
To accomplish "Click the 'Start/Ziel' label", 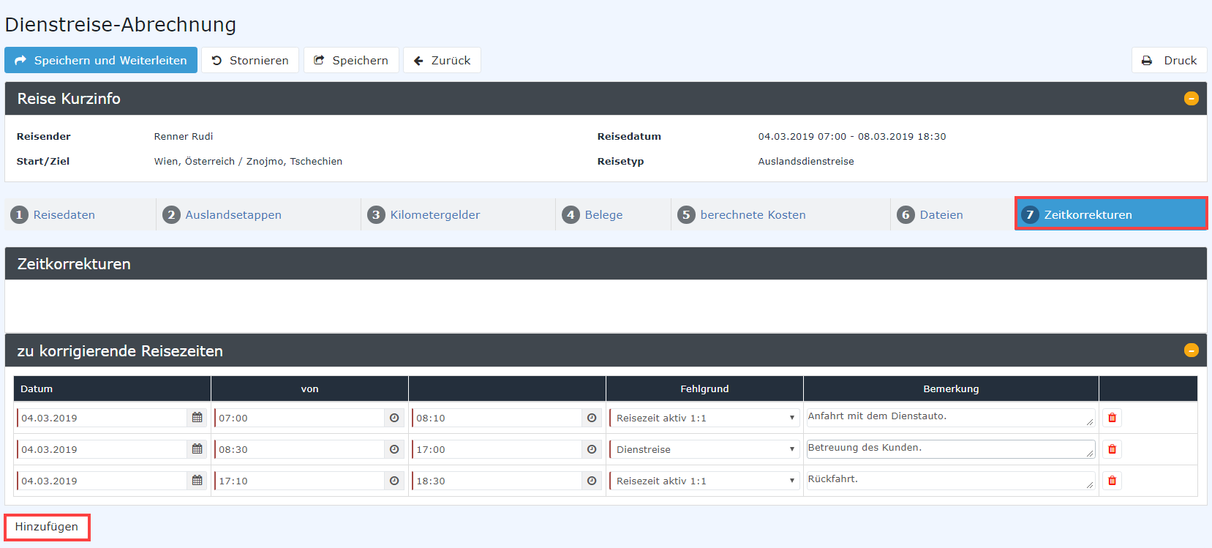I will (43, 161).
